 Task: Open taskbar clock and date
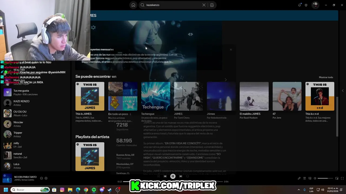[332, 190]
